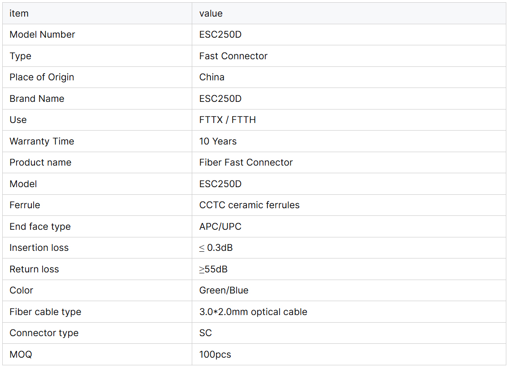The width and height of the screenshot is (509, 368).
Task: Select the Model Number label cell
Action: tap(42, 35)
